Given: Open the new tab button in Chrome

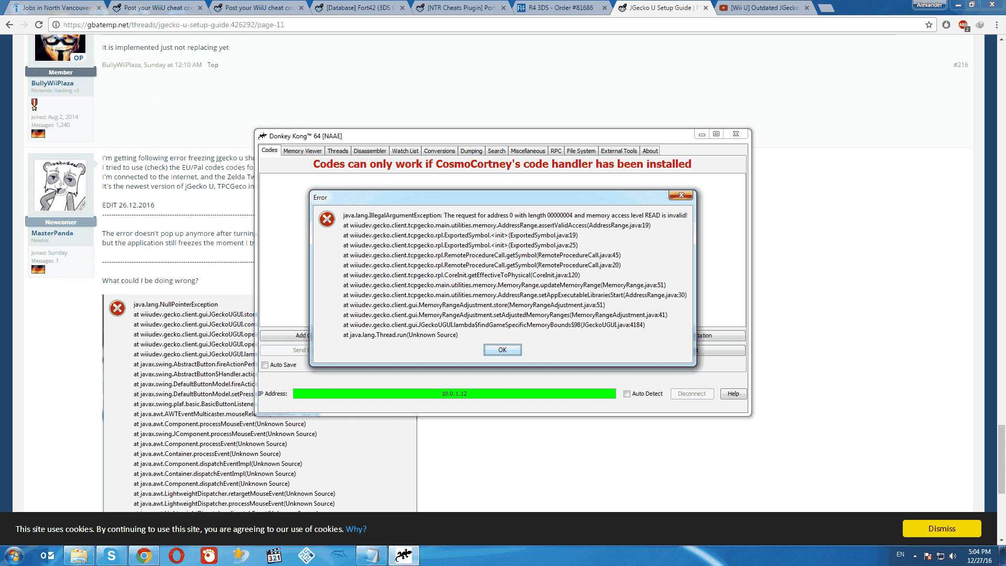Looking at the screenshot, I should click(826, 8).
